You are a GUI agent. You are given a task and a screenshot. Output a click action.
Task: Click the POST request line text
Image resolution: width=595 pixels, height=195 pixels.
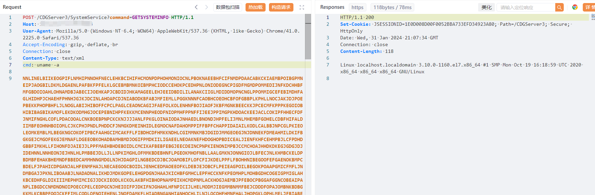coord(108,17)
